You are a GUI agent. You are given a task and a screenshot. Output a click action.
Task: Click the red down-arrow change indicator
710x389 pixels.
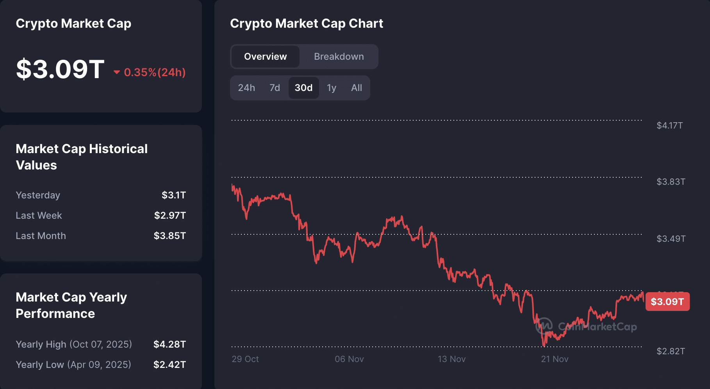click(x=116, y=72)
